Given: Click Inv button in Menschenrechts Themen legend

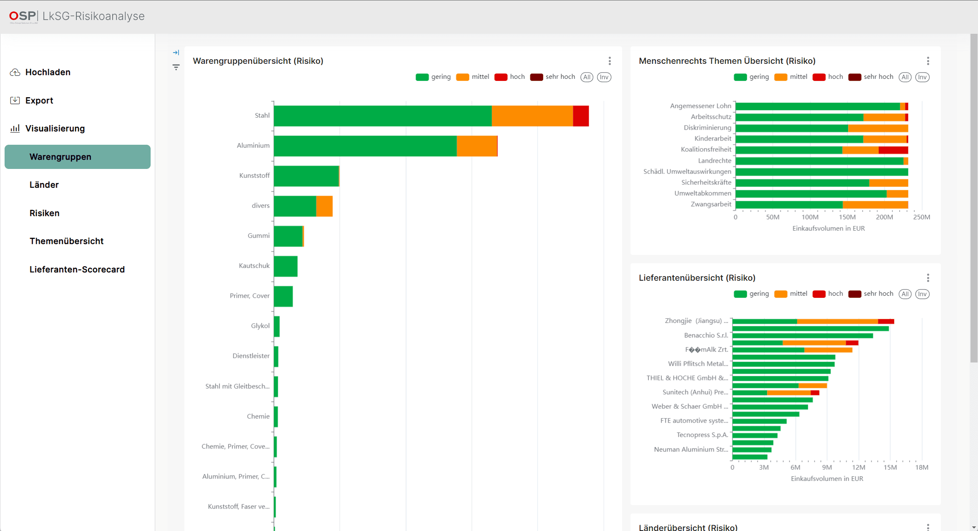Looking at the screenshot, I should point(923,77).
